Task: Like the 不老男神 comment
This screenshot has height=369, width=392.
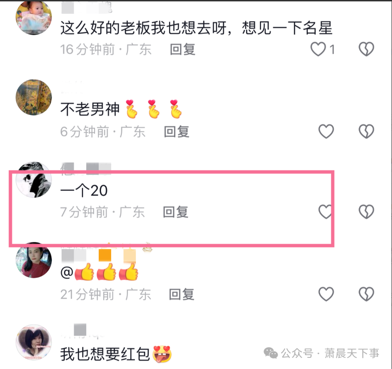Action: [x=326, y=131]
